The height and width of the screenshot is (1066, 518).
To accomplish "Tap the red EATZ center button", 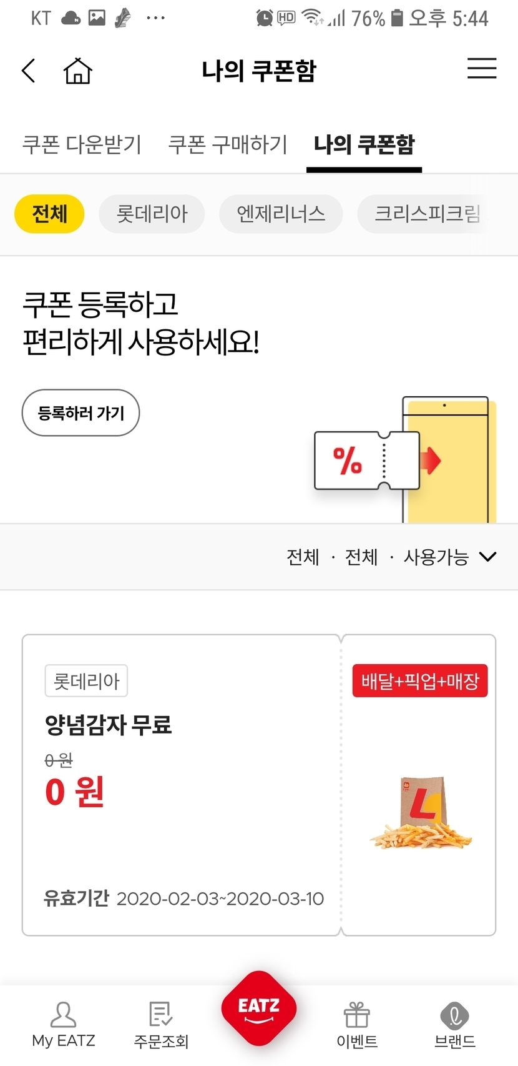I will 258,1009.
